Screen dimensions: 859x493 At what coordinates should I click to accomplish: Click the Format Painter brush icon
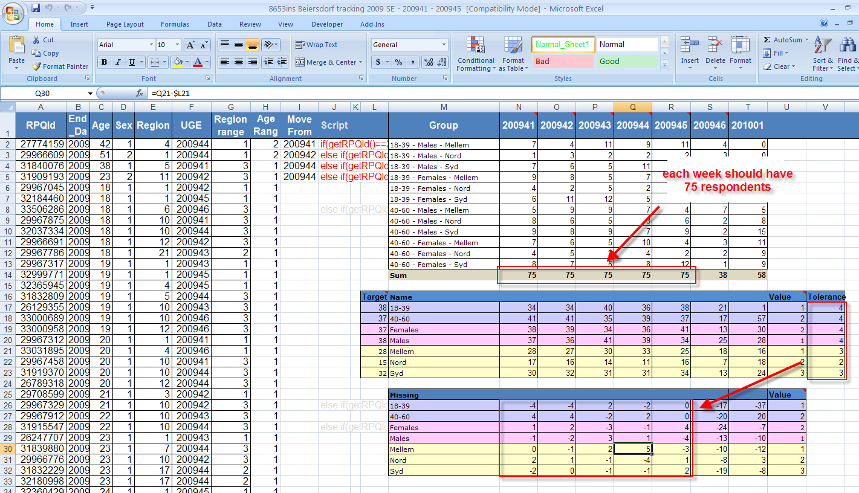pyautogui.click(x=36, y=66)
